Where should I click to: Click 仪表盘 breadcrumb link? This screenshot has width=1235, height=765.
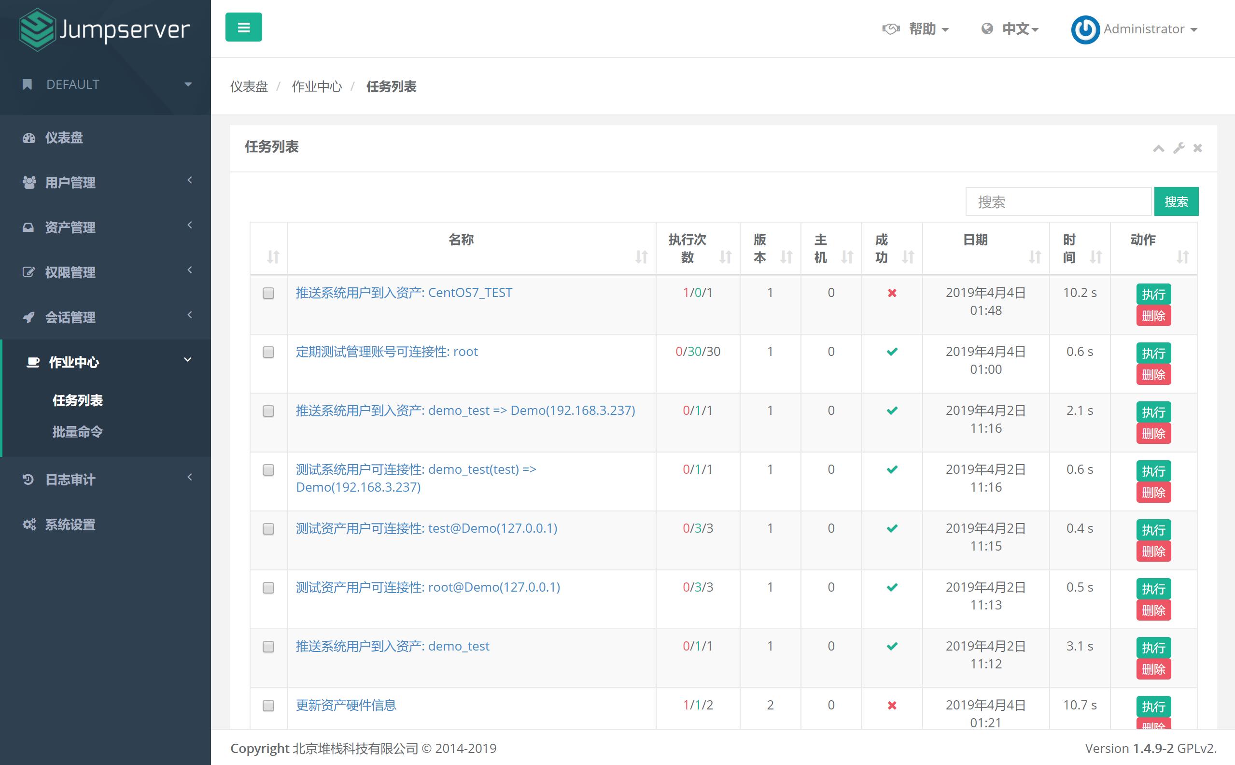point(249,86)
